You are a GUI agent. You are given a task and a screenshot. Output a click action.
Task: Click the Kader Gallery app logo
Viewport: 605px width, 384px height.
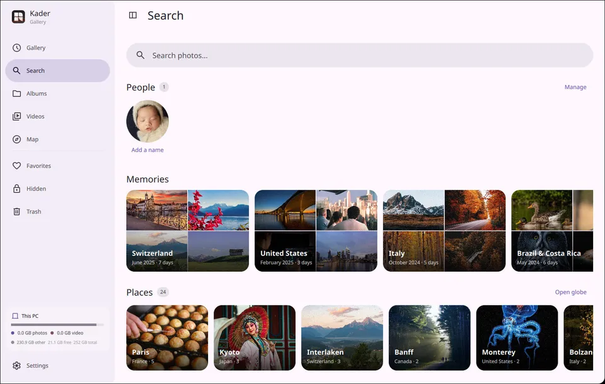click(x=18, y=16)
